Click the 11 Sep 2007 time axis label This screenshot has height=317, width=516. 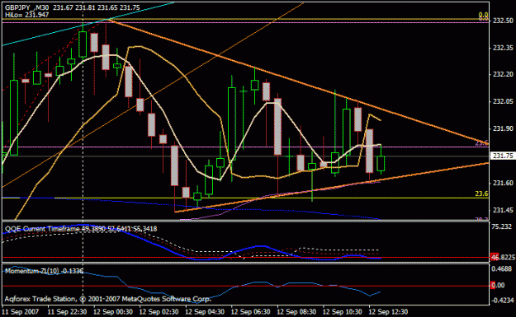21,312
